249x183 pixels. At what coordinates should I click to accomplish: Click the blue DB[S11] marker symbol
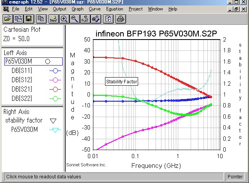click(55, 71)
